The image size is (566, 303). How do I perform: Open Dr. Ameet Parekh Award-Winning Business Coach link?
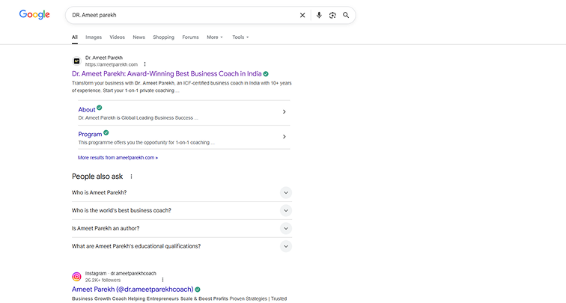pos(165,74)
